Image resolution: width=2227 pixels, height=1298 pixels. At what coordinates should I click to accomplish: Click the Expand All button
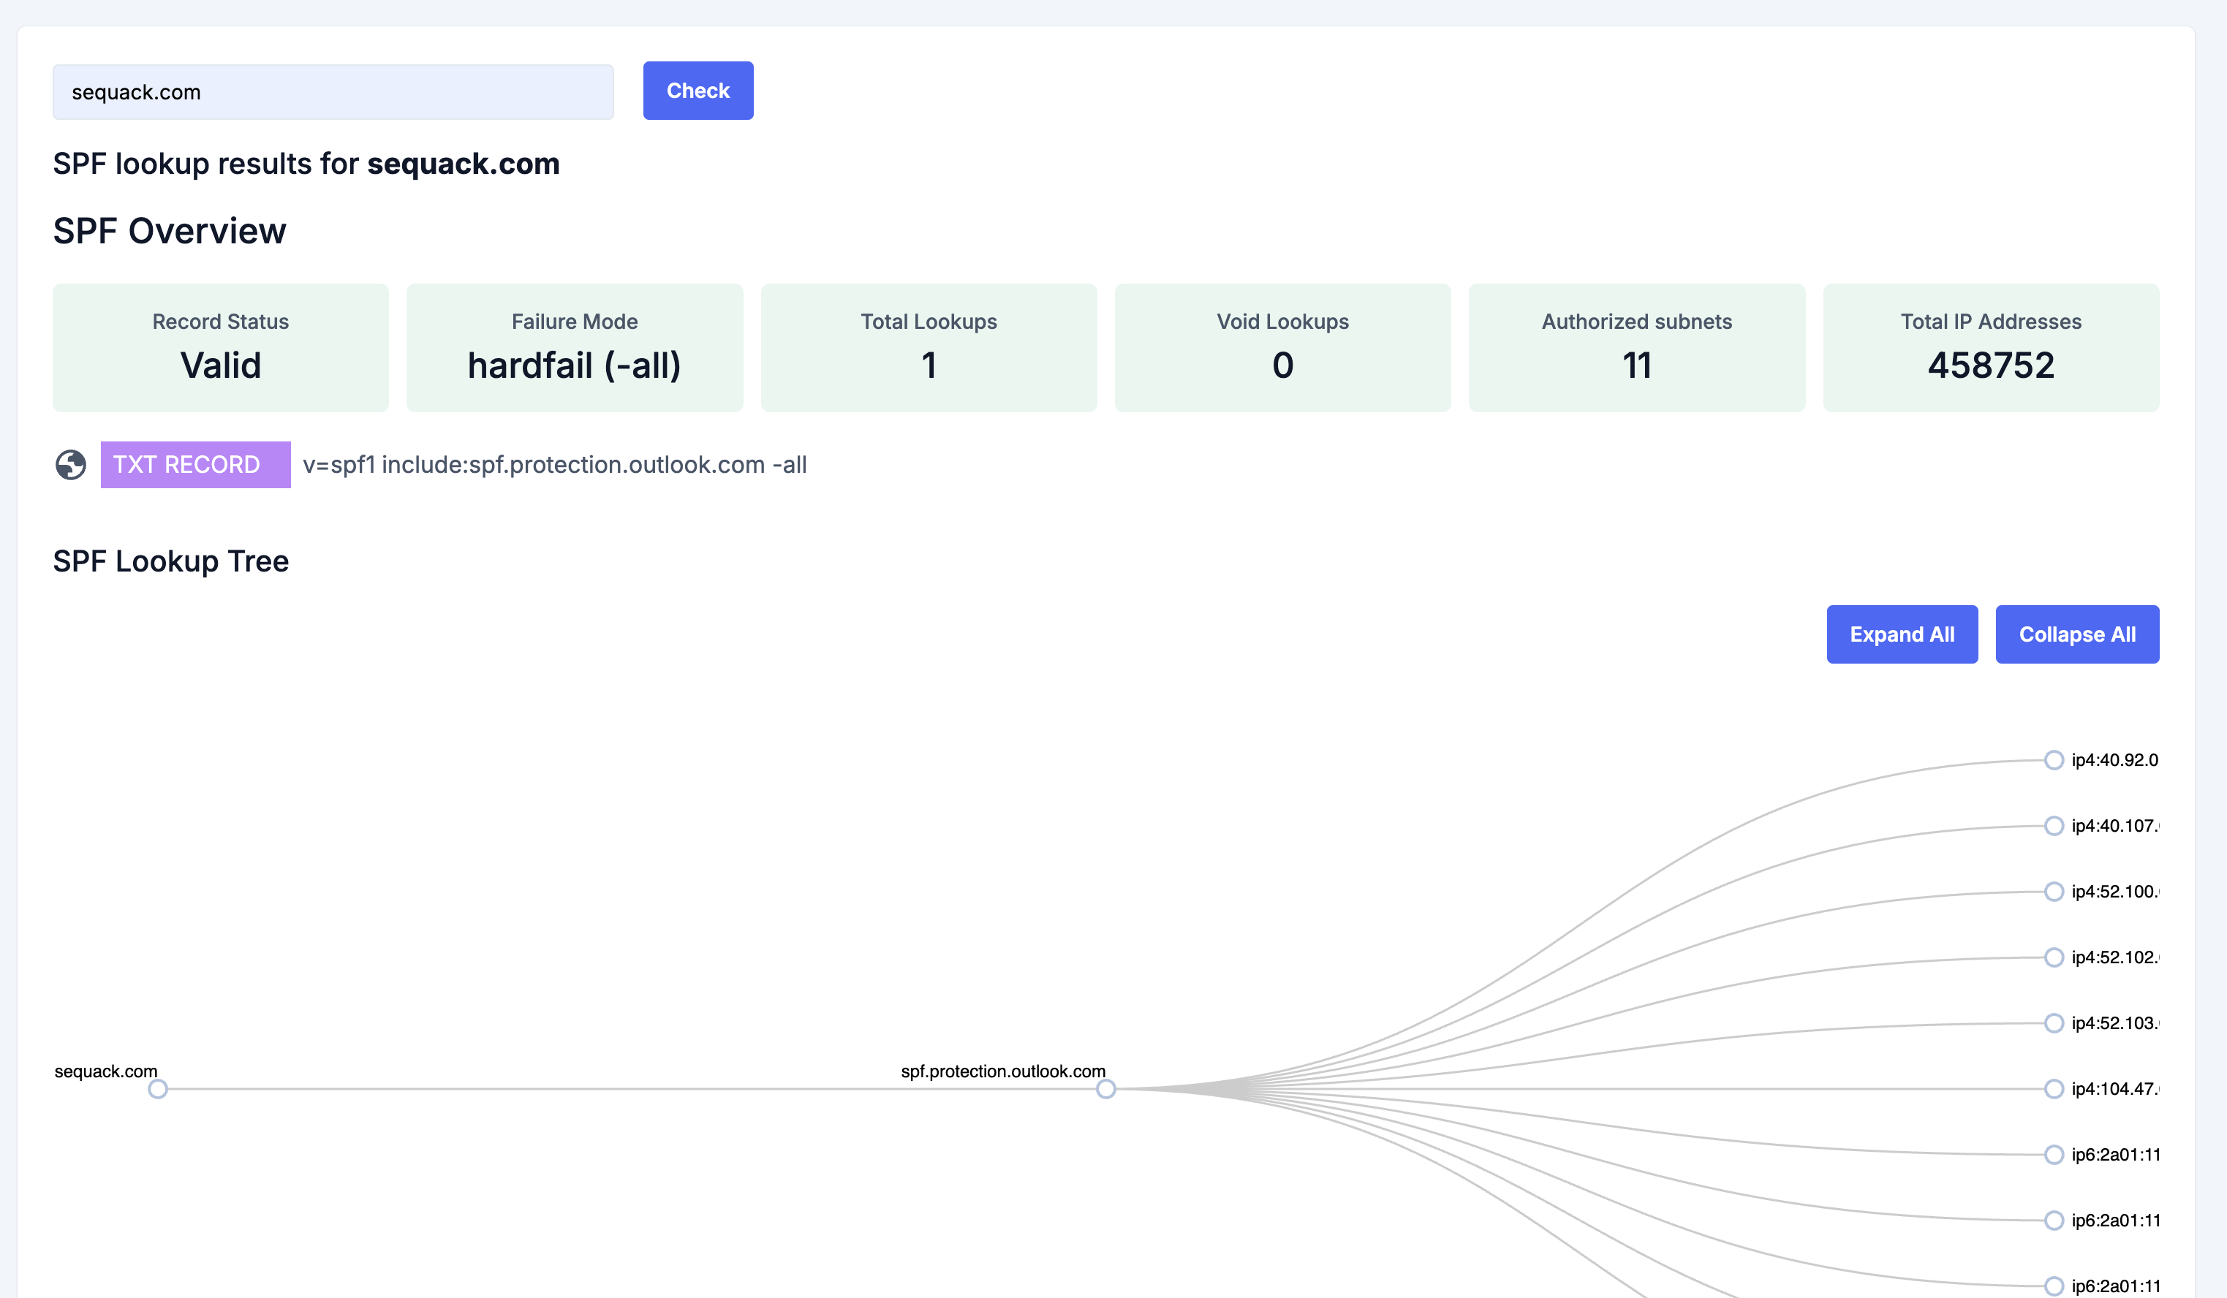(x=1901, y=634)
